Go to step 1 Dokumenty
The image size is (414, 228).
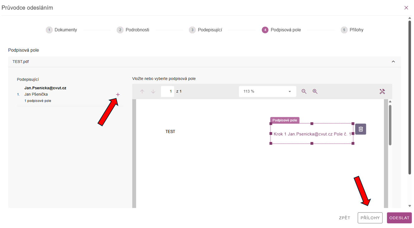click(62, 30)
